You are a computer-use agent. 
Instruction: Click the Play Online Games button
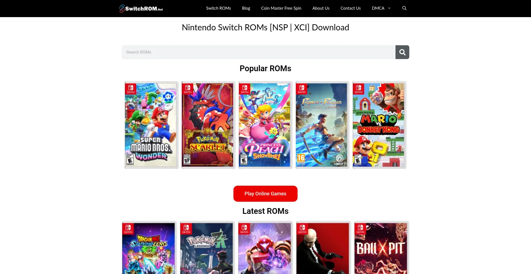point(265,194)
